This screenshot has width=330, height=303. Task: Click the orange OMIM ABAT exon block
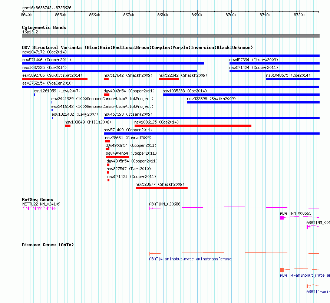282,270
